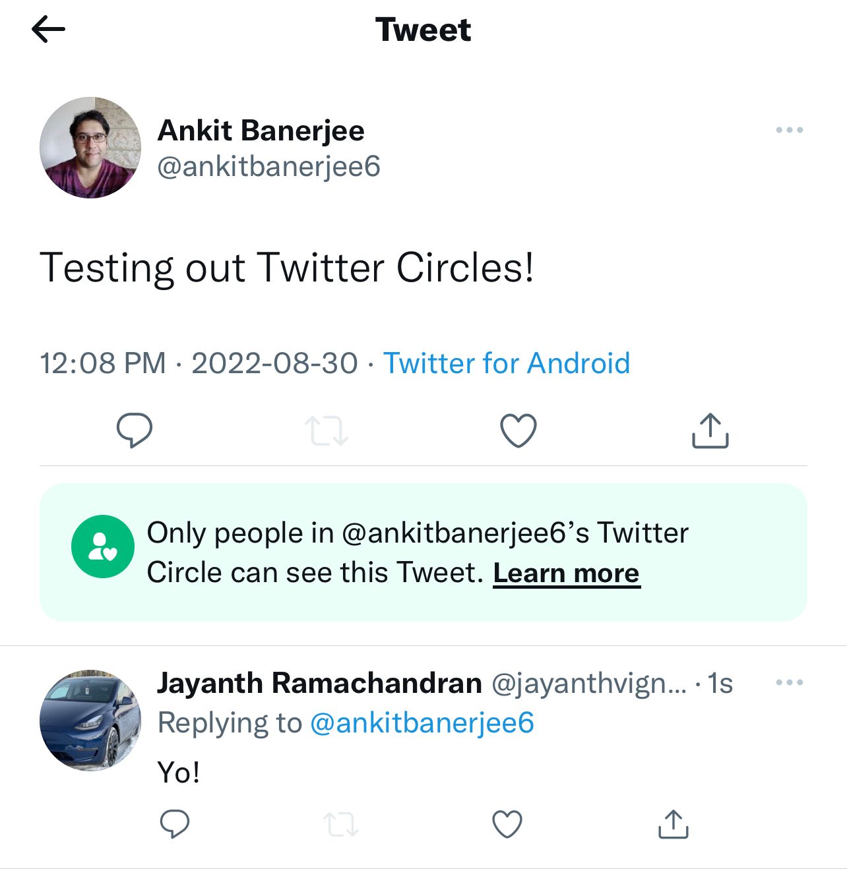Open Jayanth Ramachandran's profile via name
The image size is (847, 890).
tap(319, 683)
